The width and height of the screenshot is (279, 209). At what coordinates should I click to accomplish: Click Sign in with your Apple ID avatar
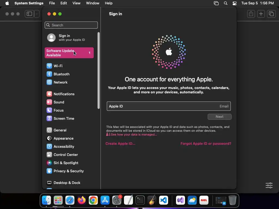(51, 38)
